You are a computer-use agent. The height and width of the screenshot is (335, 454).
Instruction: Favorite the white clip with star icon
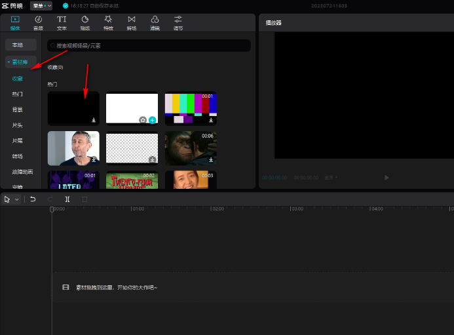coord(143,120)
